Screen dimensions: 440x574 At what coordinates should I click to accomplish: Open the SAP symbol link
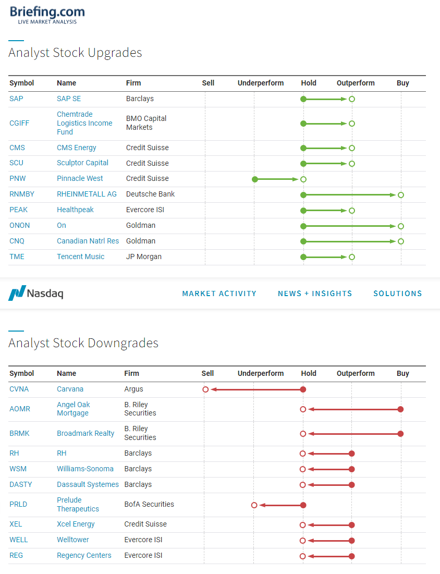pos(16,99)
